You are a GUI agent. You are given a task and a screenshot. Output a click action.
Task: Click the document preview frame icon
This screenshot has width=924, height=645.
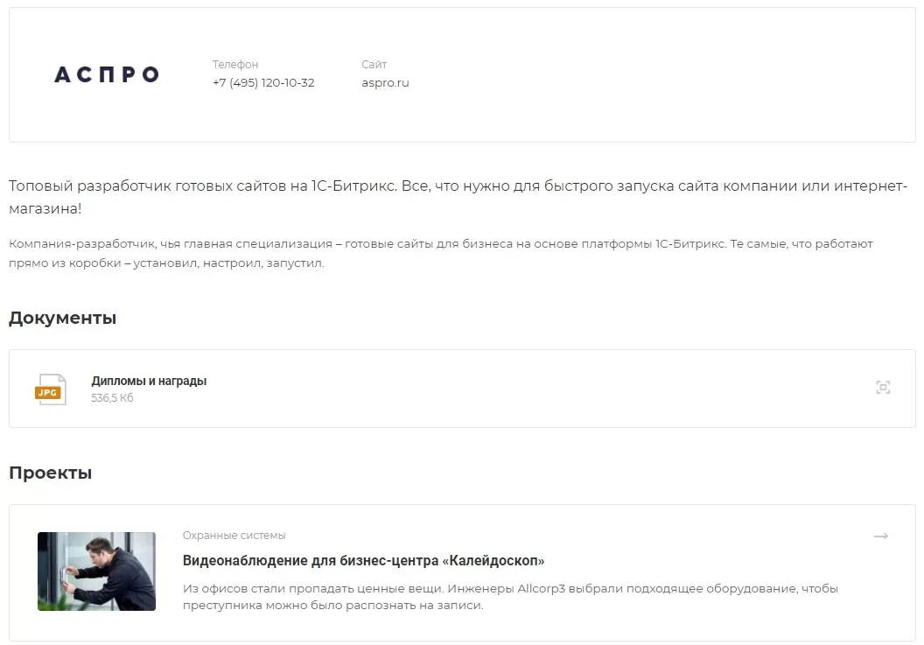coord(882,388)
